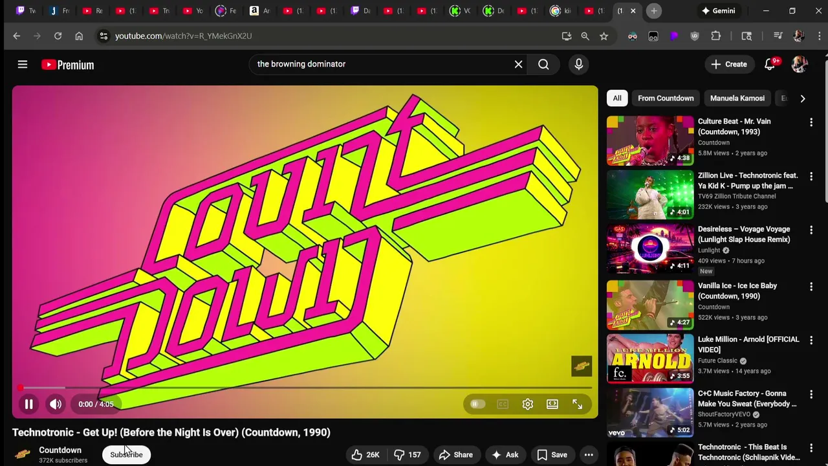Open Zillion Live Technotronic thumbnail

(650, 195)
